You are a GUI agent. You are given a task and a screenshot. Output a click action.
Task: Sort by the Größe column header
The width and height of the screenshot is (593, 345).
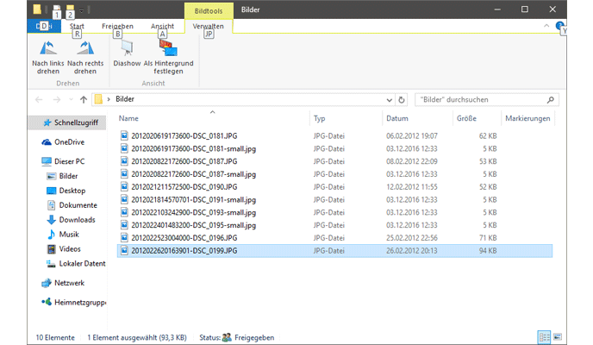pos(465,118)
